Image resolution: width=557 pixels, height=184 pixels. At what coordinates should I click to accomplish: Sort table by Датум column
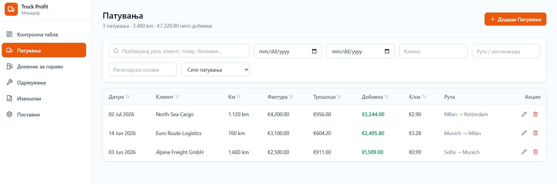[119, 97]
